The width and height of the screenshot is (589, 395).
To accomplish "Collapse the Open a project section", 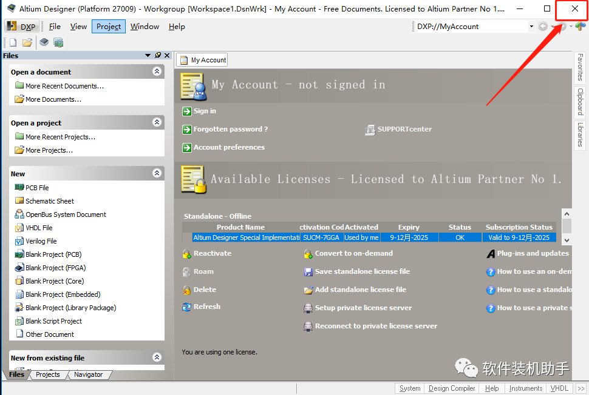I will pos(157,122).
